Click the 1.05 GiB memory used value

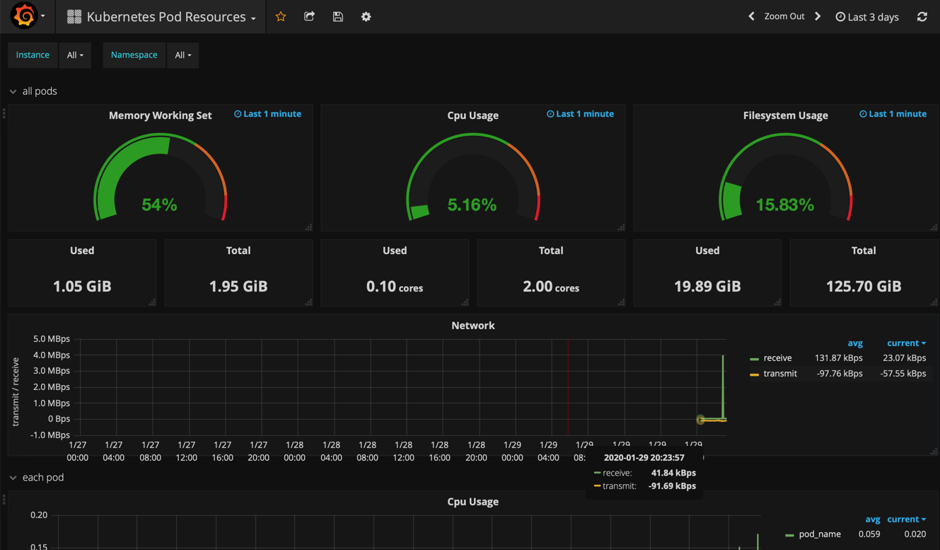tap(82, 286)
